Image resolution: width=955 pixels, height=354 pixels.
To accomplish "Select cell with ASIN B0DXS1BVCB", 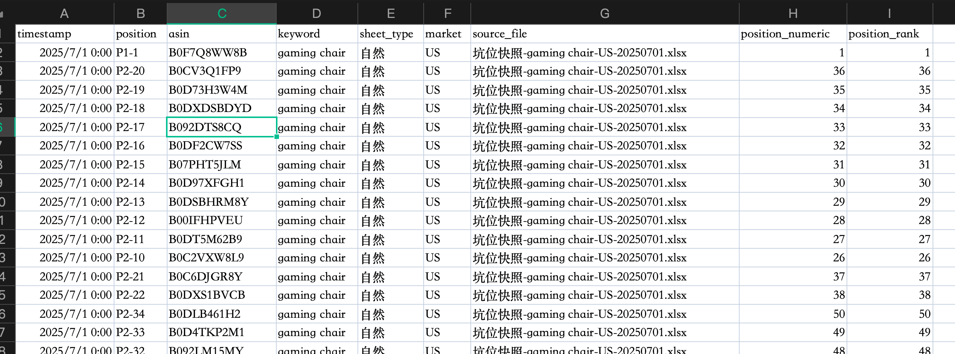I will point(222,295).
